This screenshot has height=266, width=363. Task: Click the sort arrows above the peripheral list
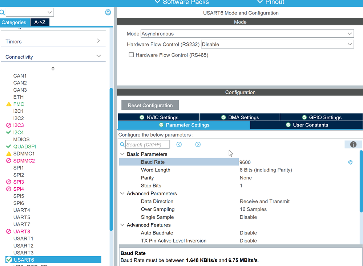[x=53, y=68]
